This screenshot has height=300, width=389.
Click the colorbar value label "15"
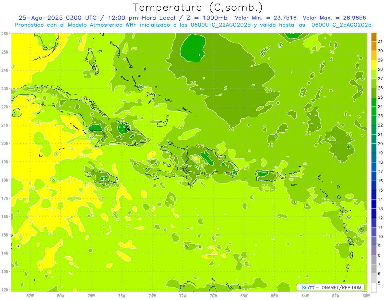(x=381, y=190)
